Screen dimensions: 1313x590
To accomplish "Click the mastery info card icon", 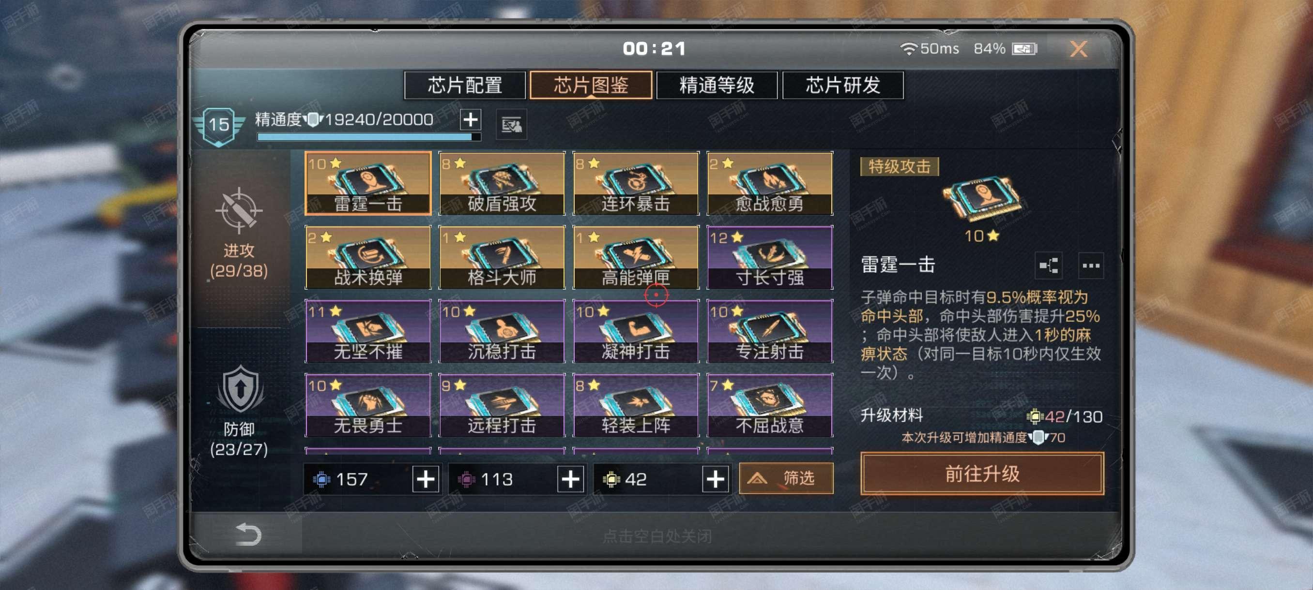I will click(512, 125).
